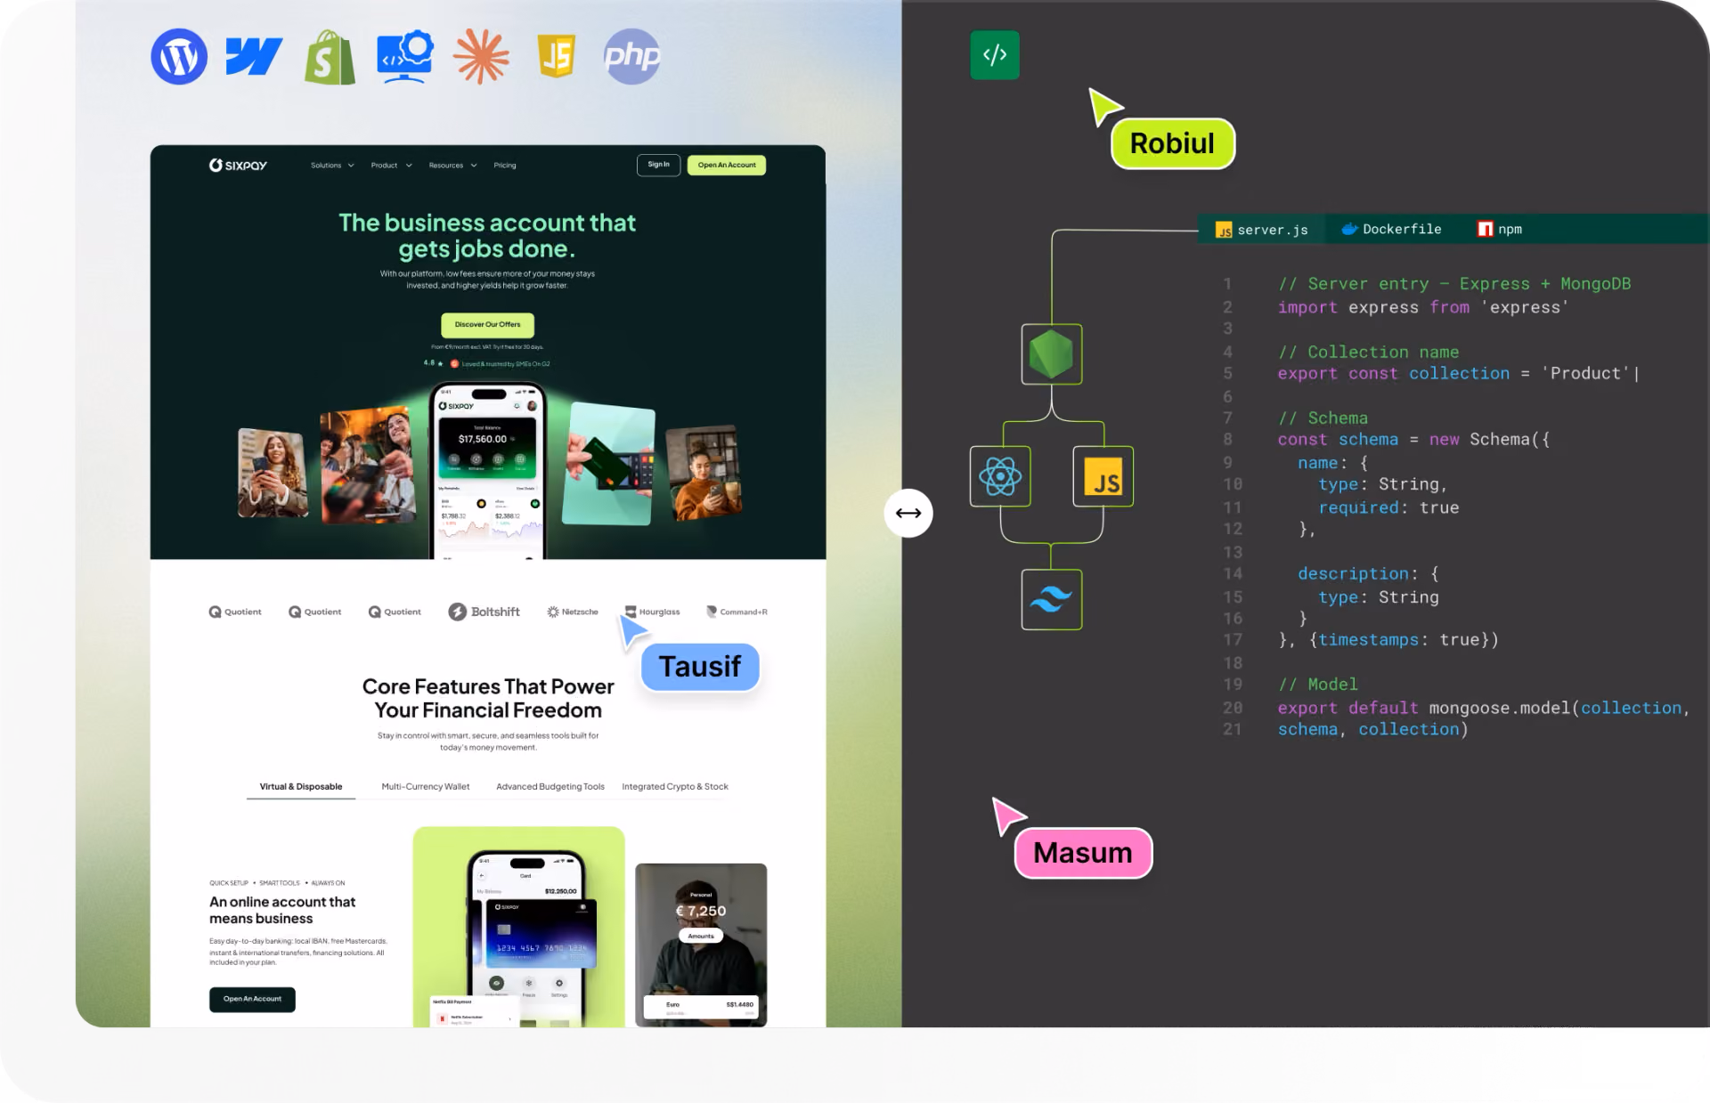Screen dimensions: 1710x1103
Task: Click the WordPress logo icon
Action: coord(179,57)
